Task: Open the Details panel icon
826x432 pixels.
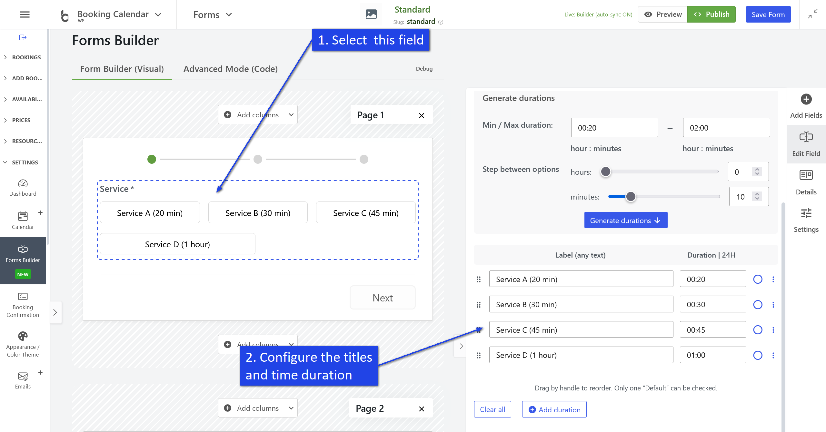Action: point(806,175)
